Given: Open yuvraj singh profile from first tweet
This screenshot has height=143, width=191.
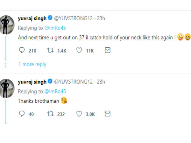Looking at the screenshot, I should [32, 18].
